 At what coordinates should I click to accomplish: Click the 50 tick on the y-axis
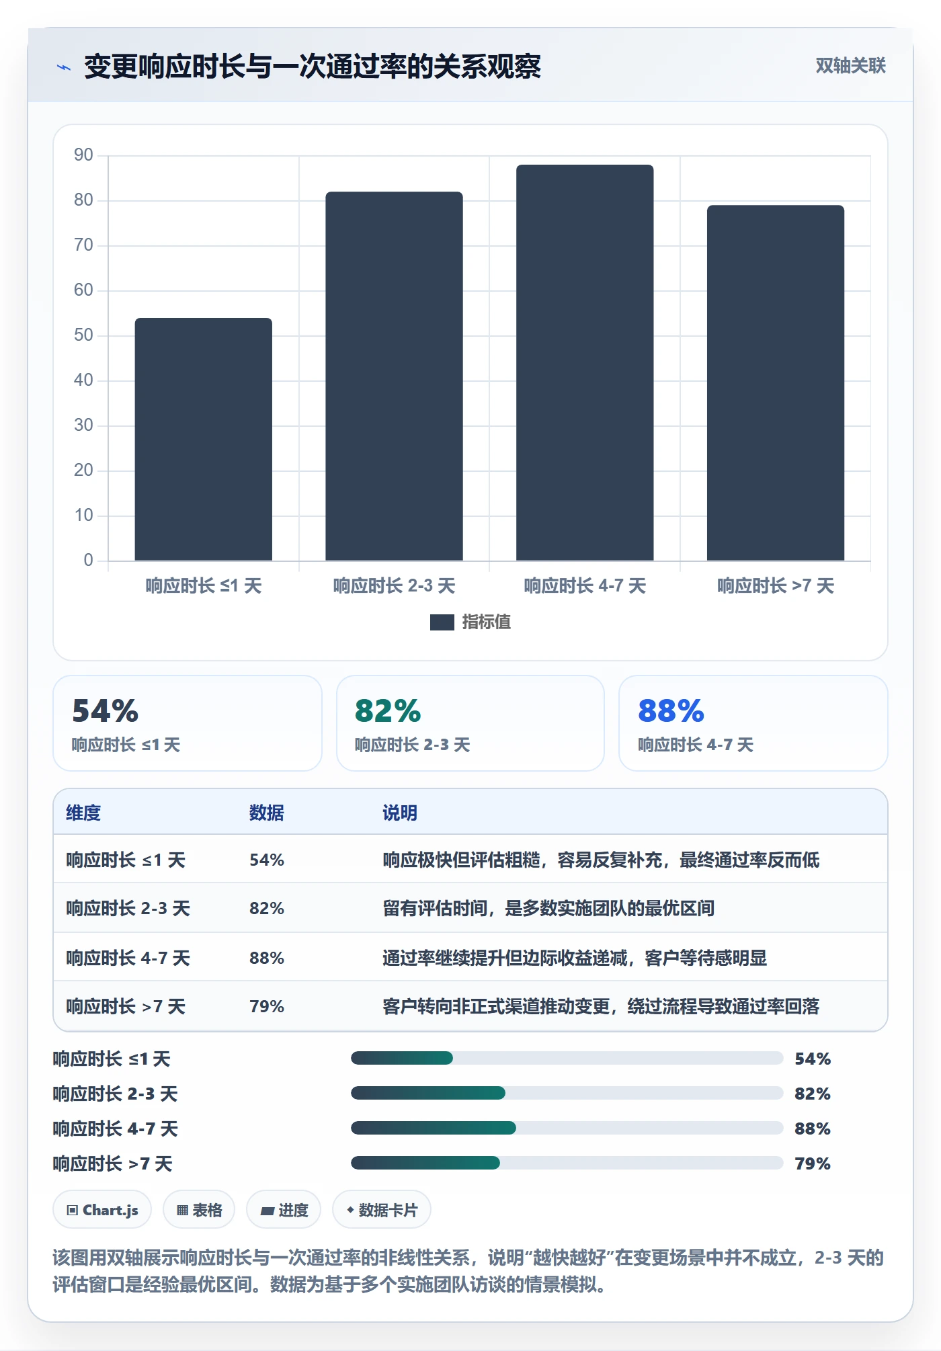click(83, 335)
